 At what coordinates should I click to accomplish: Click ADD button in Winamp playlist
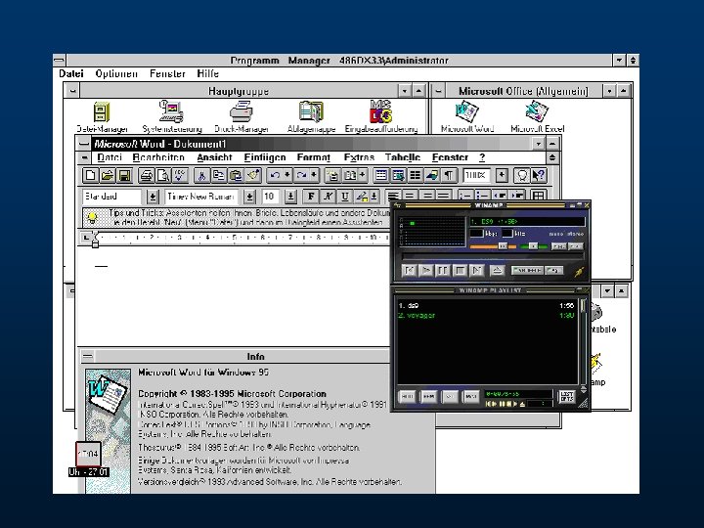tap(407, 396)
